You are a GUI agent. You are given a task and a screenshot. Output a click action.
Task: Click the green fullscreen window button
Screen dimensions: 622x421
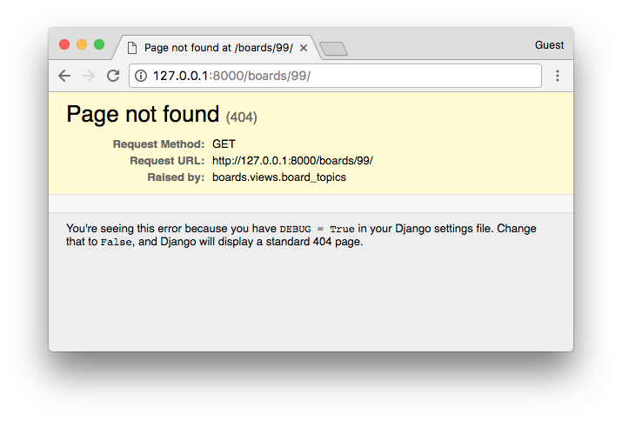click(99, 44)
